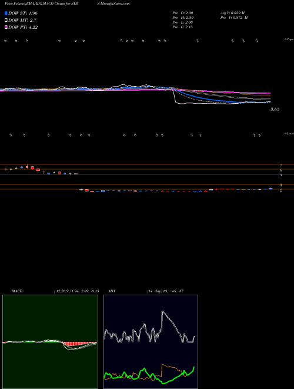Image resolution: width=294 pixels, height=389 pixels.
Task: Click the MunafaSutra.com label in header
Action: click(115, 4)
